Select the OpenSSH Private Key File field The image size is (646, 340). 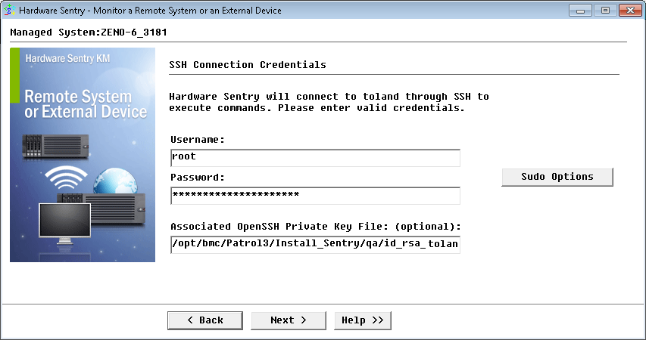pos(315,244)
